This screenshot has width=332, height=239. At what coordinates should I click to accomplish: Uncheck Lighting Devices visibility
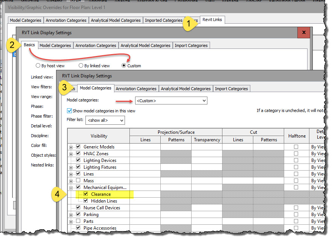pyautogui.click(x=78, y=160)
